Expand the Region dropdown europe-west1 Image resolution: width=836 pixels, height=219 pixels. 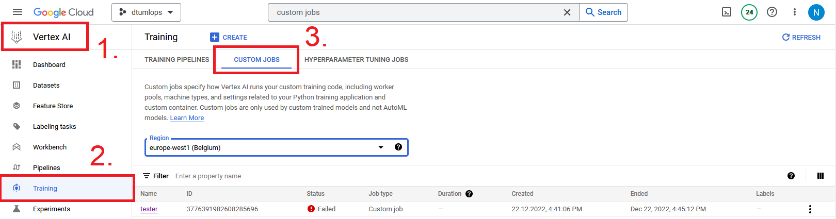(x=380, y=147)
